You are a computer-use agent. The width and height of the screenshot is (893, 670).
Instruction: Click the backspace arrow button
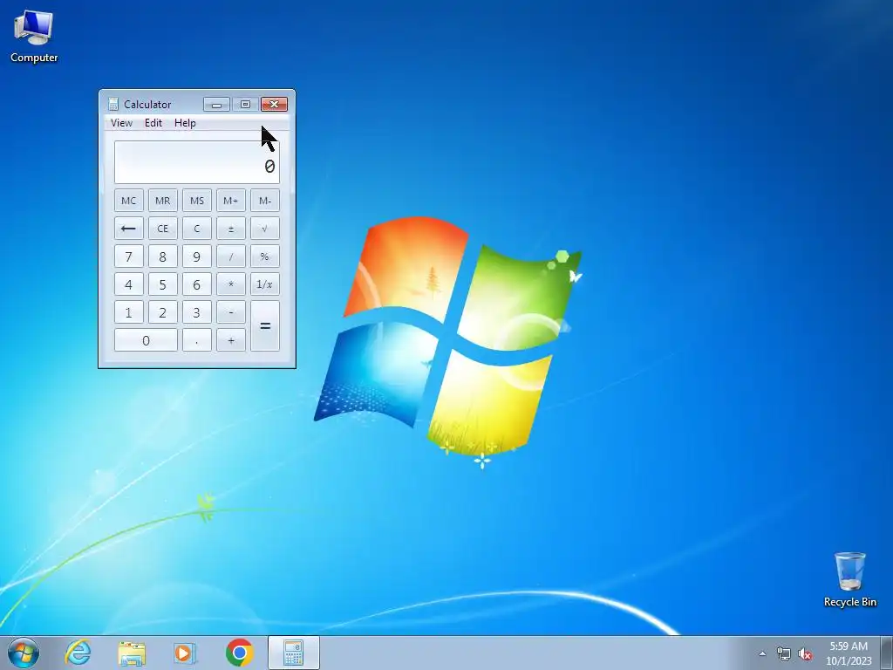pos(129,229)
